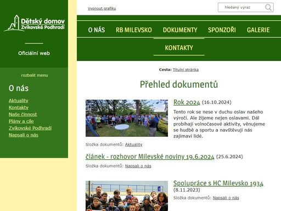
Task: Open the DOKUMENTY menu item
Action: pyautogui.click(x=180, y=30)
